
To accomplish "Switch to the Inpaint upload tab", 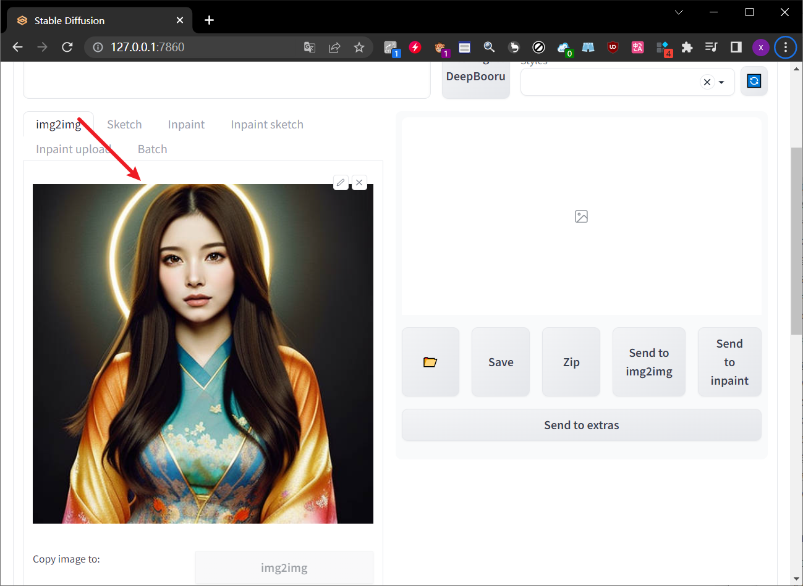I will 74,149.
